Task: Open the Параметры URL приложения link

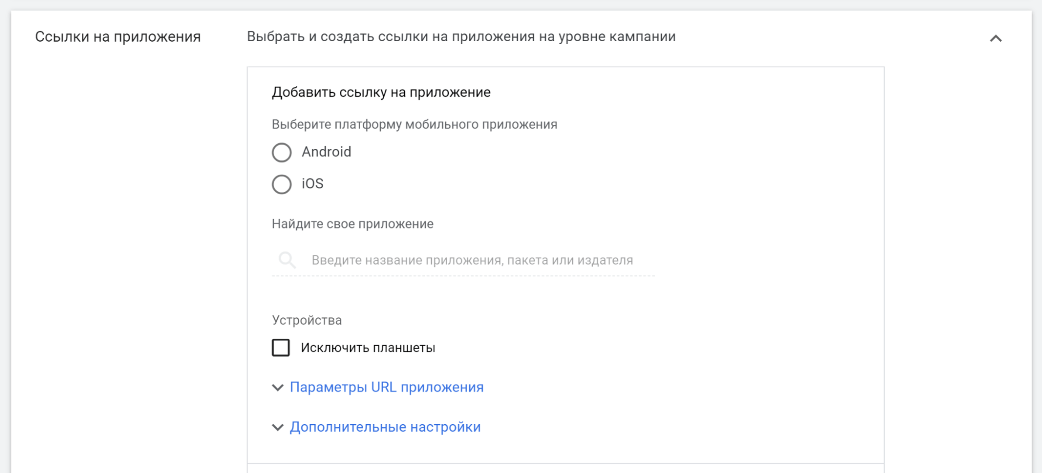Action: pyautogui.click(x=387, y=388)
